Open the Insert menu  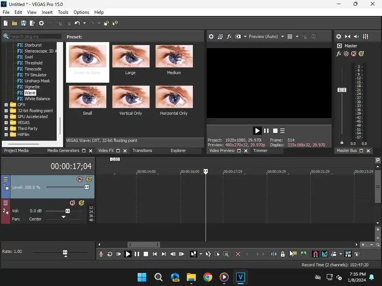(47, 12)
